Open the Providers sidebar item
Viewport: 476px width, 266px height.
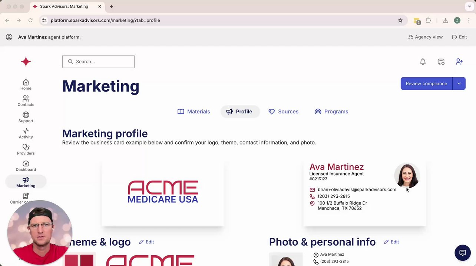(26, 150)
